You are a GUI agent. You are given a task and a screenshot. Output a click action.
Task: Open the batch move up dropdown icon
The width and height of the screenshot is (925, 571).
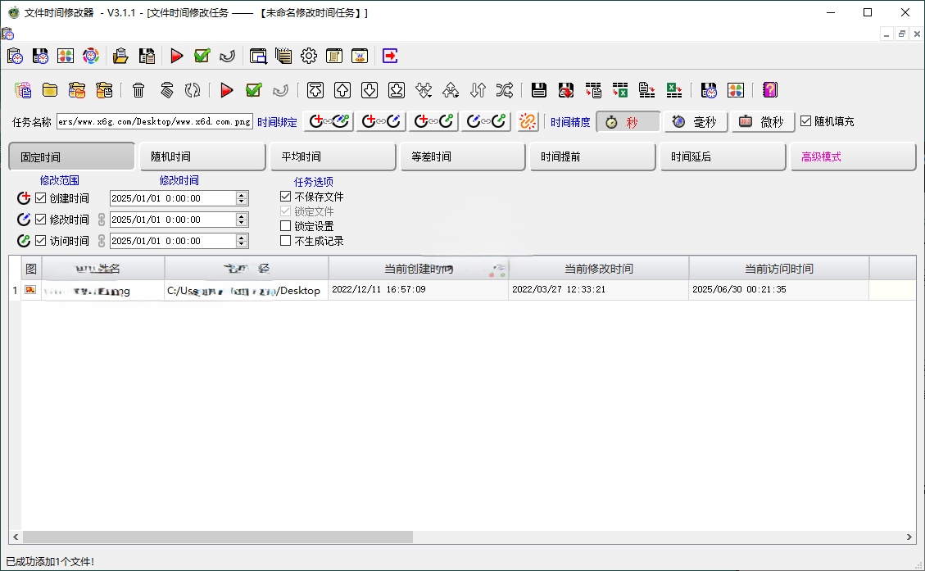coord(451,90)
